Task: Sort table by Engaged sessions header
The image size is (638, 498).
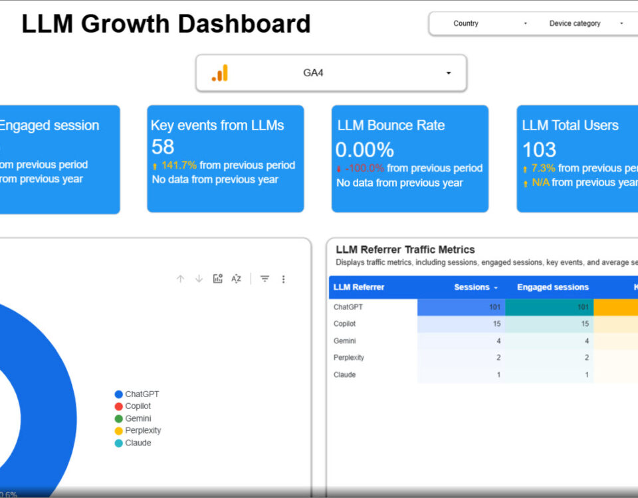Action: click(552, 288)
